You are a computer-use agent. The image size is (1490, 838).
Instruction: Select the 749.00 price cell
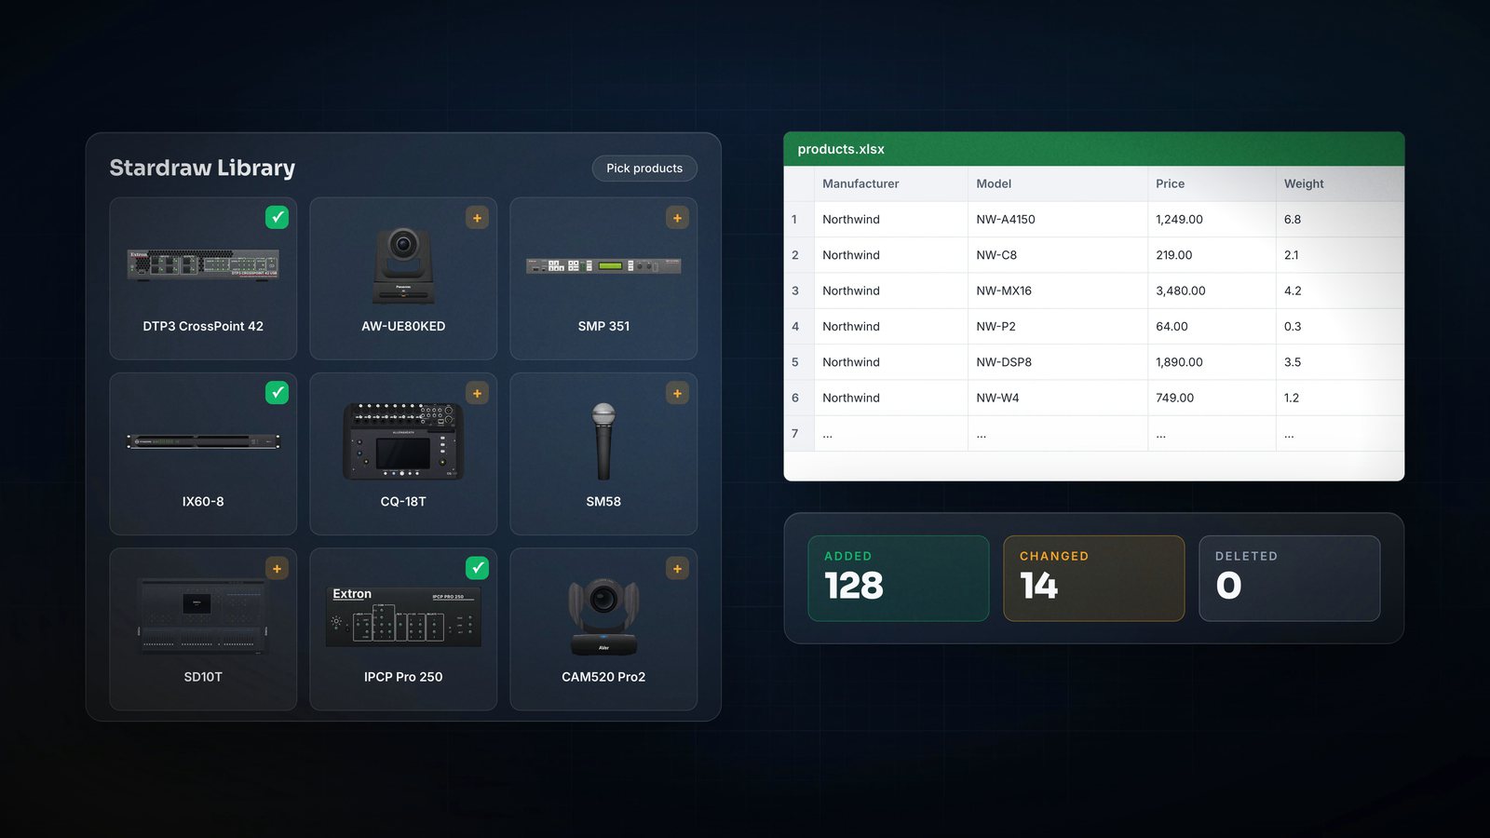[1212, 398]
